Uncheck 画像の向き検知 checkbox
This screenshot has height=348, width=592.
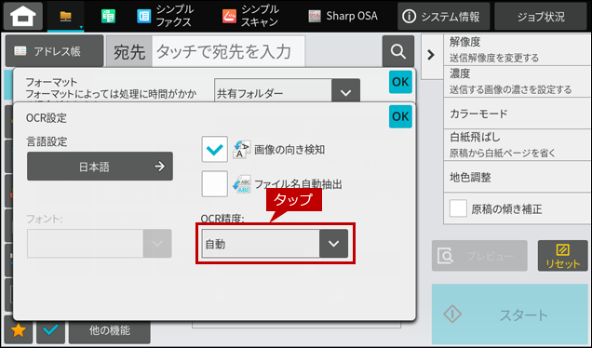pyautogui.click(x=214, y=150)
